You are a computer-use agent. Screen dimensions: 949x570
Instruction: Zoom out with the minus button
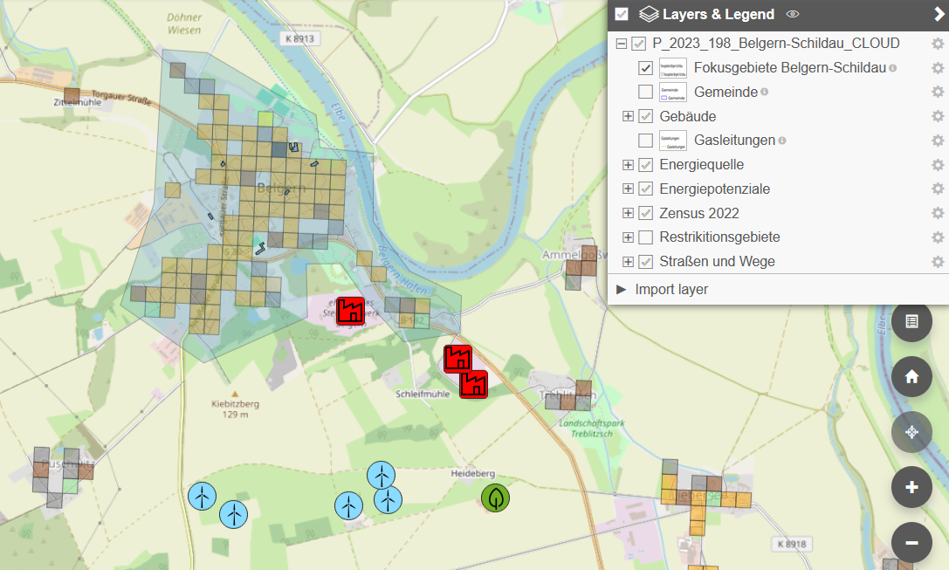[911, 543]
